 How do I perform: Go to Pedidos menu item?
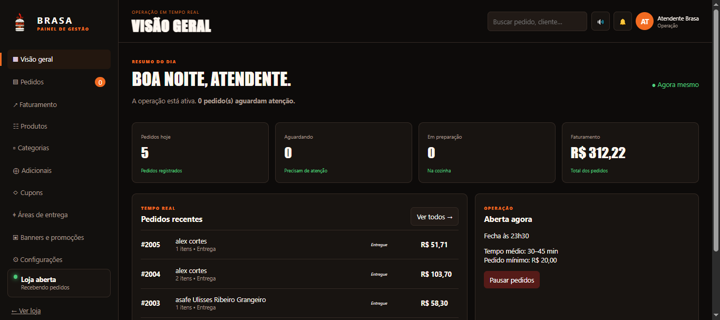click(x=59, y=82)
